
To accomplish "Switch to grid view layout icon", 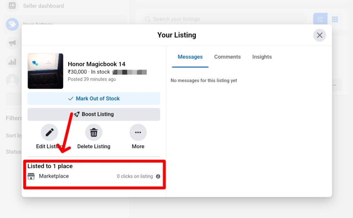I will [335, 19].
